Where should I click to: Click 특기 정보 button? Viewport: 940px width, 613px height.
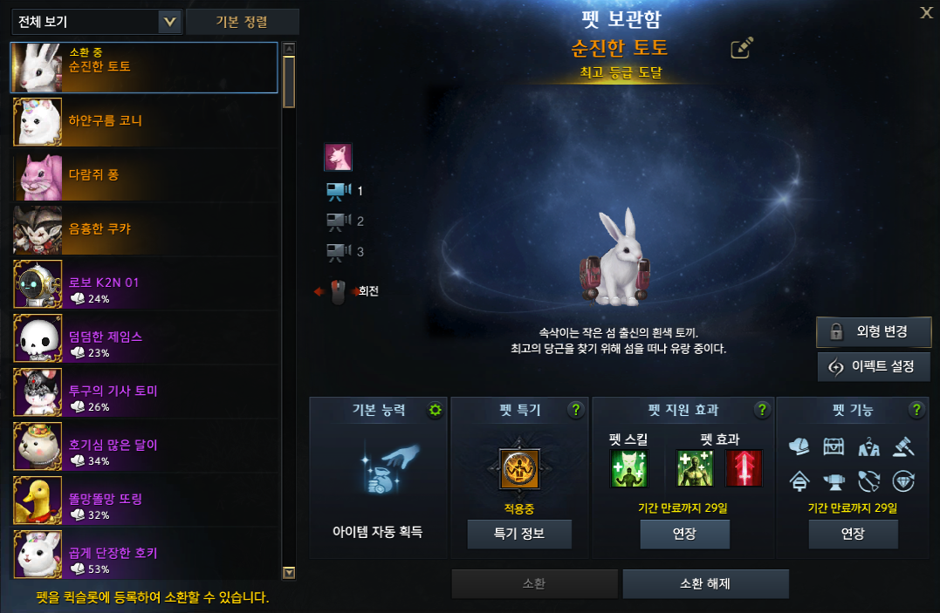[519, 534]
